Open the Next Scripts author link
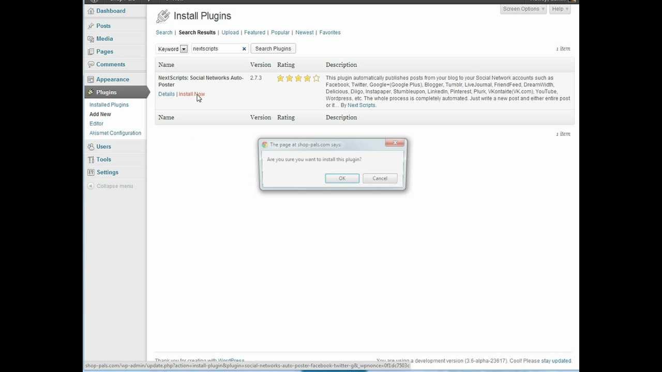This screenshot has height=372, width=662. point(361,105)
